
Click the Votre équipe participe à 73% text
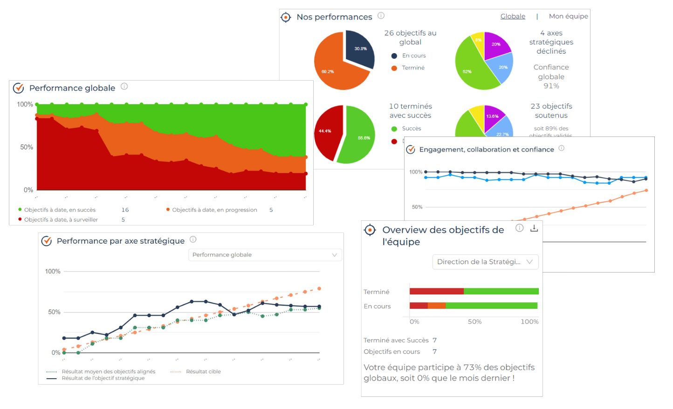tap(449, 373)
